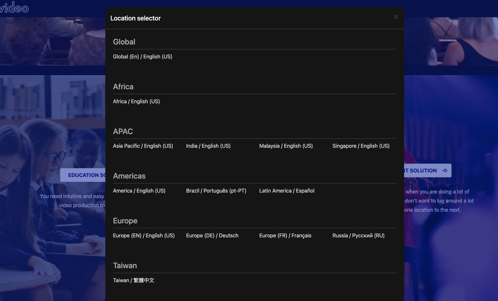Click the IT Solution button text
The height and width of the screenshot is (301, 498).
[x=420, y=170]
